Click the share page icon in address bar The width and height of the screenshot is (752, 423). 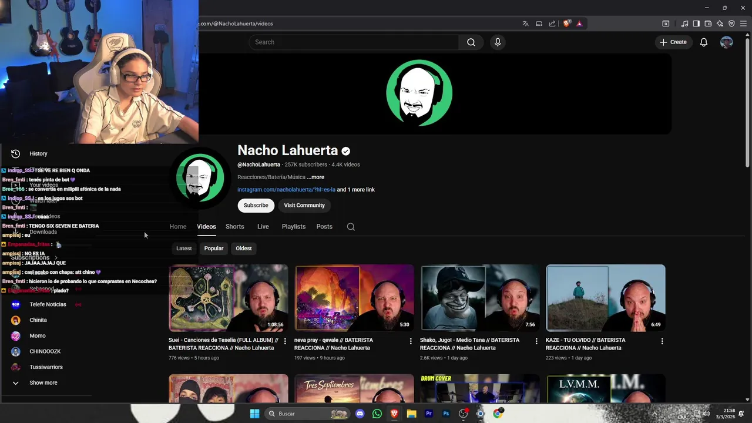[x=552, y=23]
